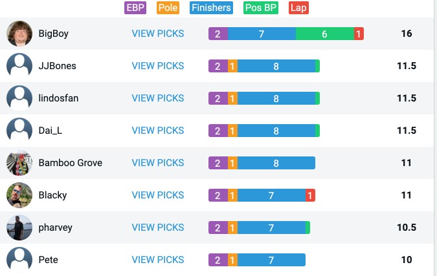The image size is (437, 276).
Task: Select the blue Finishers legend tag
Action: (x=211, y=8)
